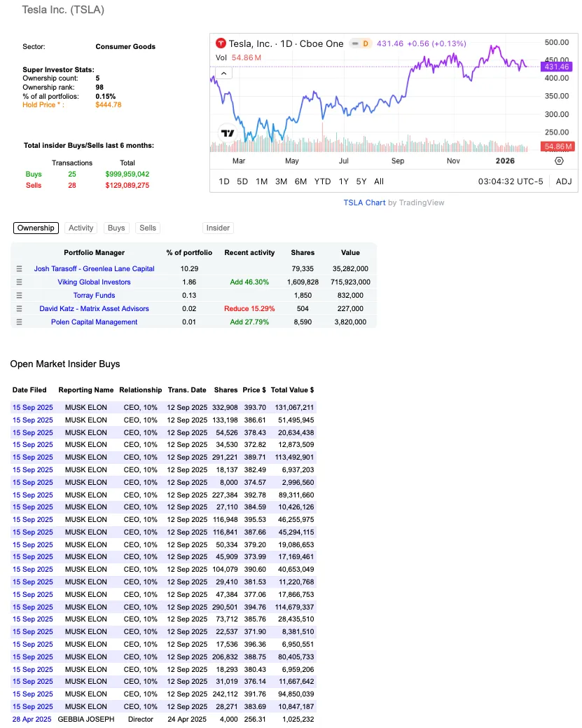Viewport: 582px width, 728px height.
Task: Click the purple 431.46 price label on chart axis
Action: [557, 67]
